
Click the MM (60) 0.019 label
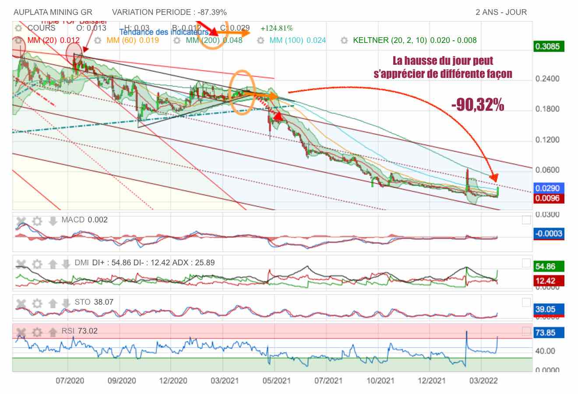point(133,40)
